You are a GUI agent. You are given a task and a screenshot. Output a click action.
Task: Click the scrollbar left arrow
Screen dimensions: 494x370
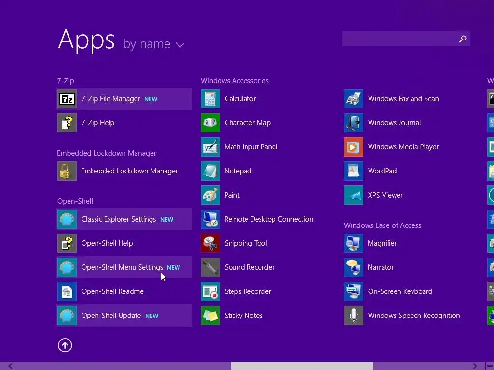click(x=11, y=366)
